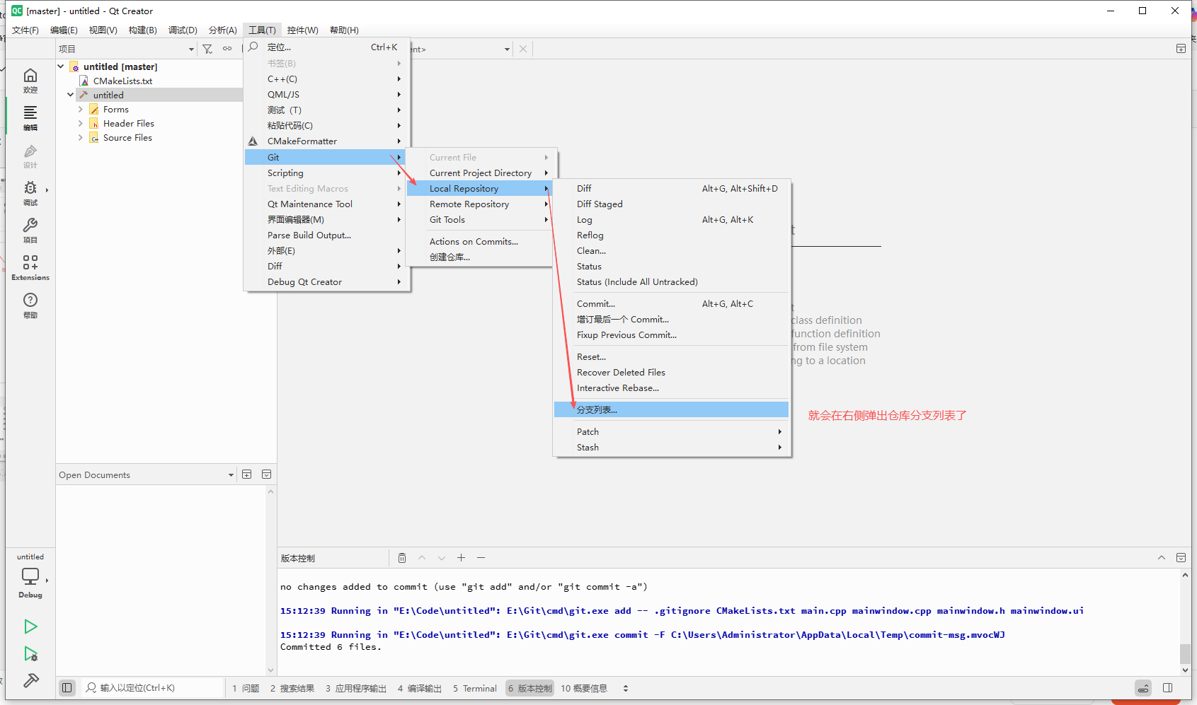Expand the Header Files folder
1197x705 pixels.
(81, 123)
